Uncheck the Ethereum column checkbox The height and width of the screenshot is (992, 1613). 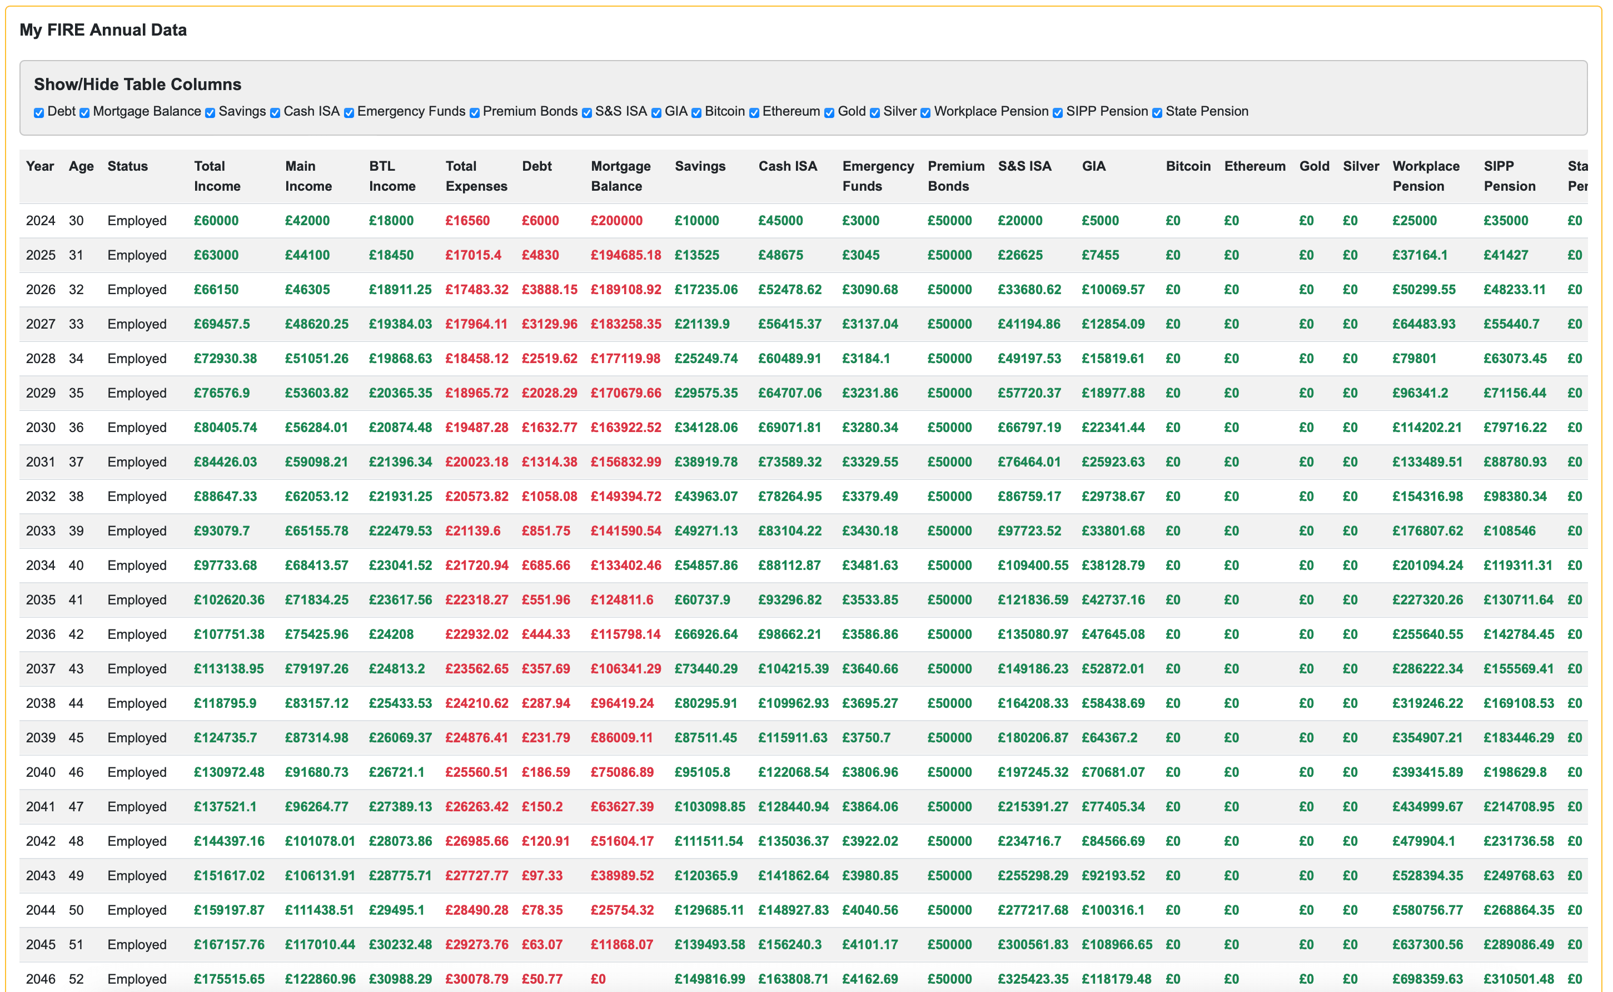[754, 113]
